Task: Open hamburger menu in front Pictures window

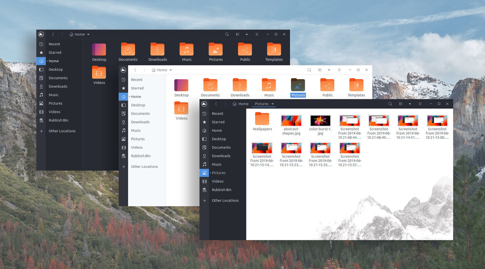Action: pos(420,104)
